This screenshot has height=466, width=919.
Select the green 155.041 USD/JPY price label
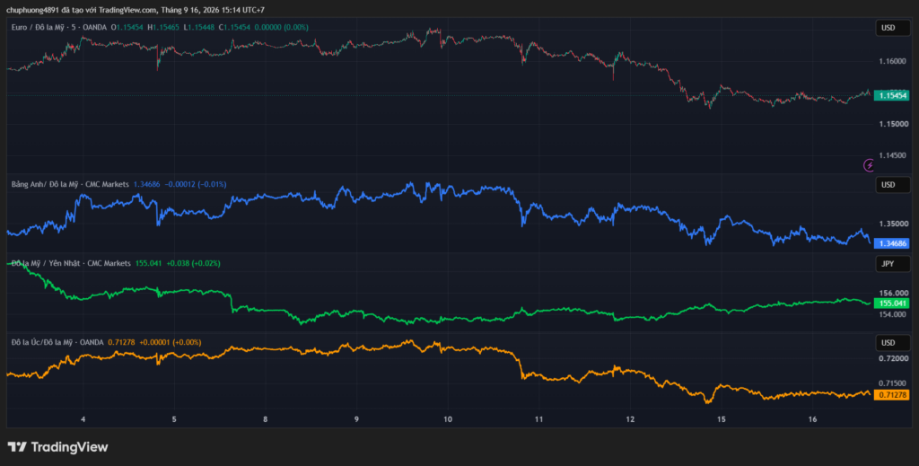[x=891, y=303]
